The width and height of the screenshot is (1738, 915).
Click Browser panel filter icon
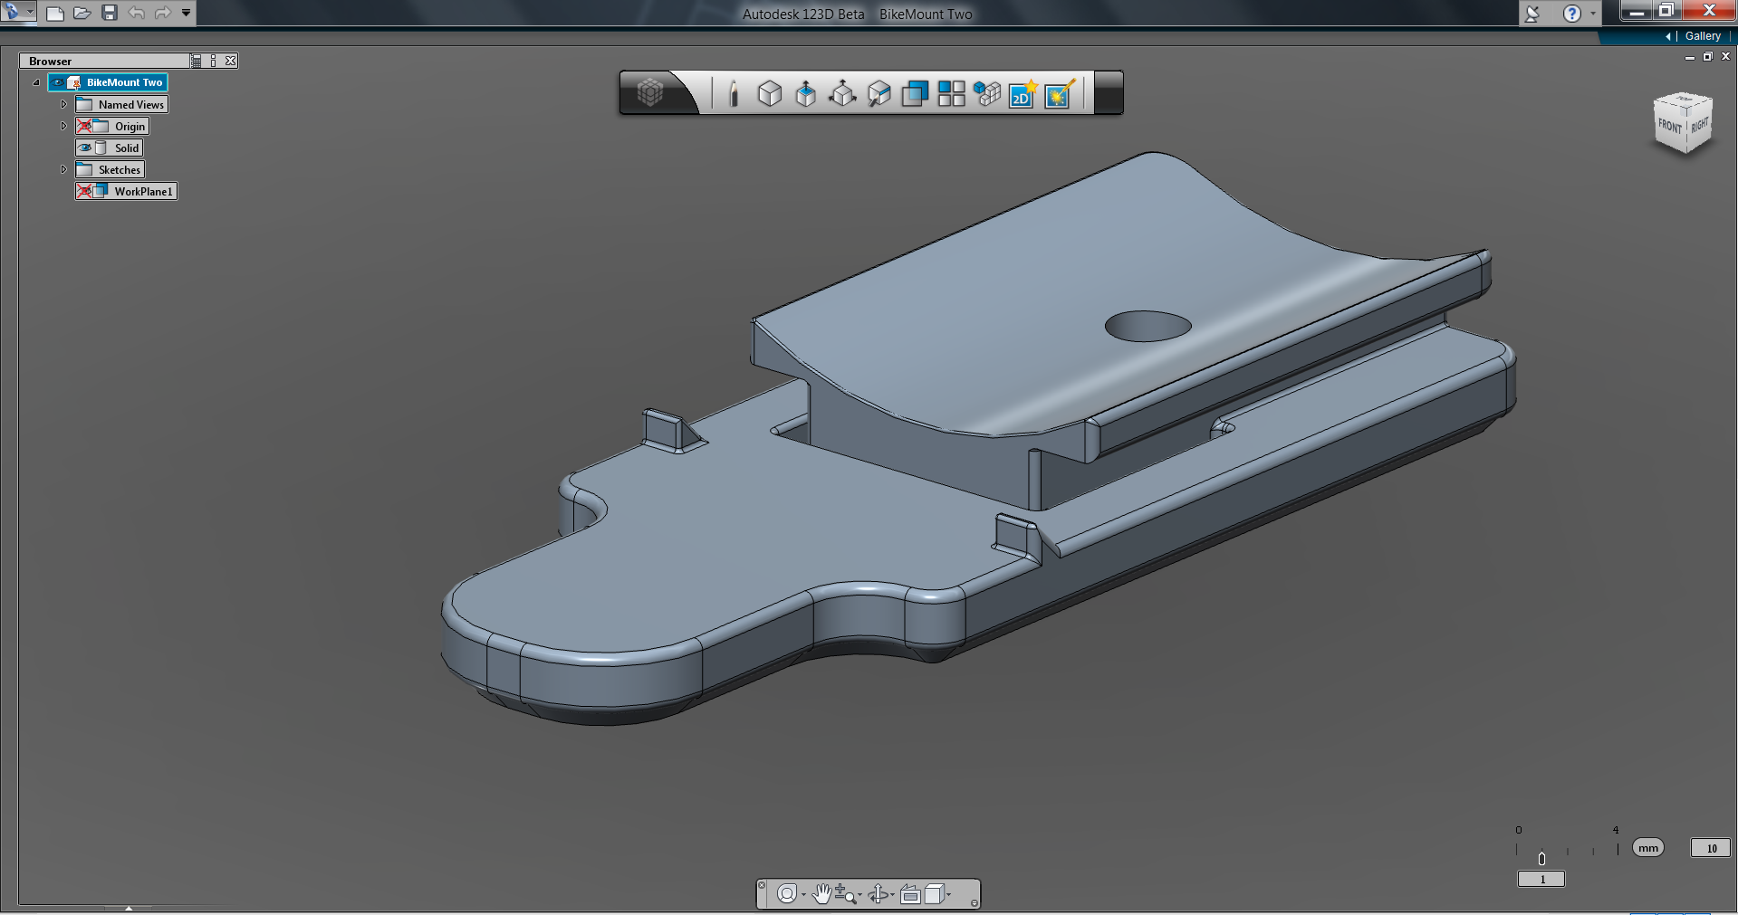click(x=197, y=61)
